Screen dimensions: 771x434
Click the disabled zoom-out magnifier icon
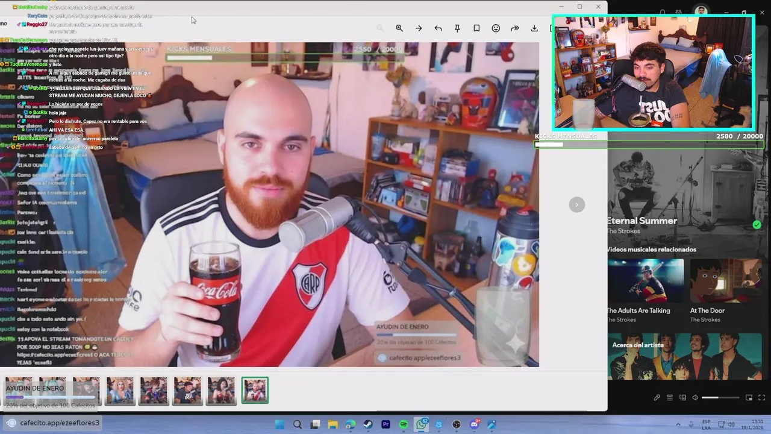(x=379, y=28)
